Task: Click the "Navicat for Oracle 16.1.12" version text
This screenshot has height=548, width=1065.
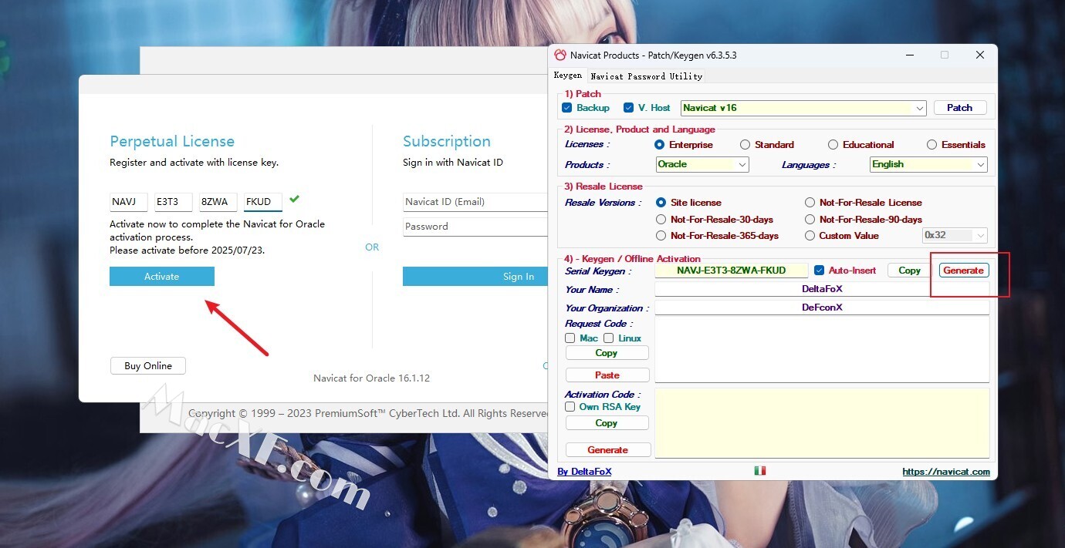Action: 371,378
